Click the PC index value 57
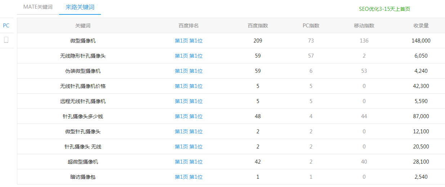445x187 pixels. 311,56
